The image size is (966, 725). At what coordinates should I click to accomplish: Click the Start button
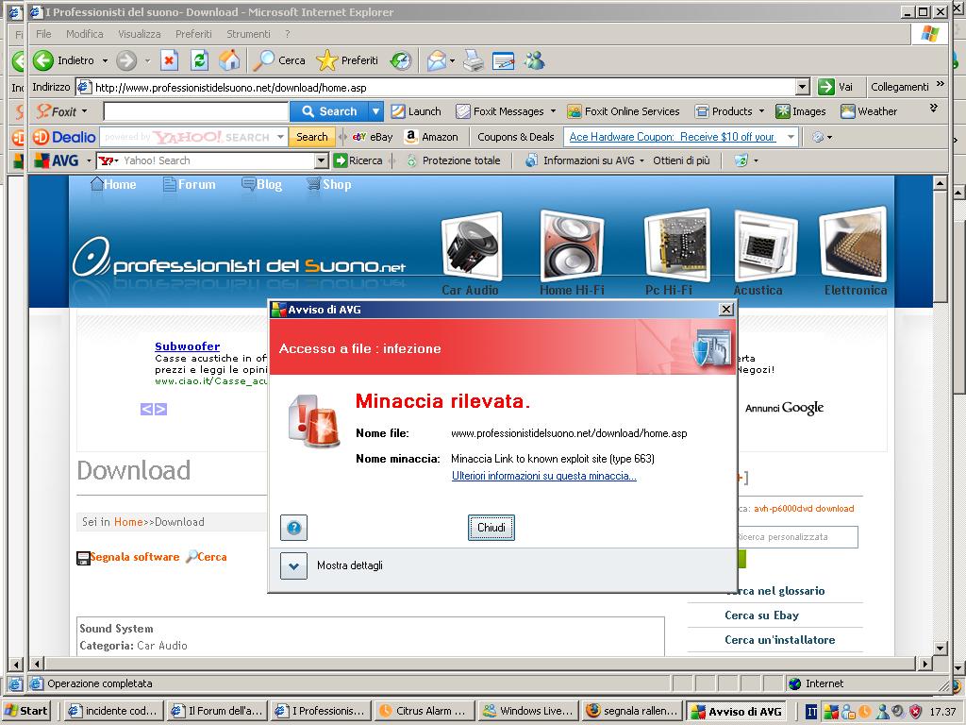(x=26, y=711)
